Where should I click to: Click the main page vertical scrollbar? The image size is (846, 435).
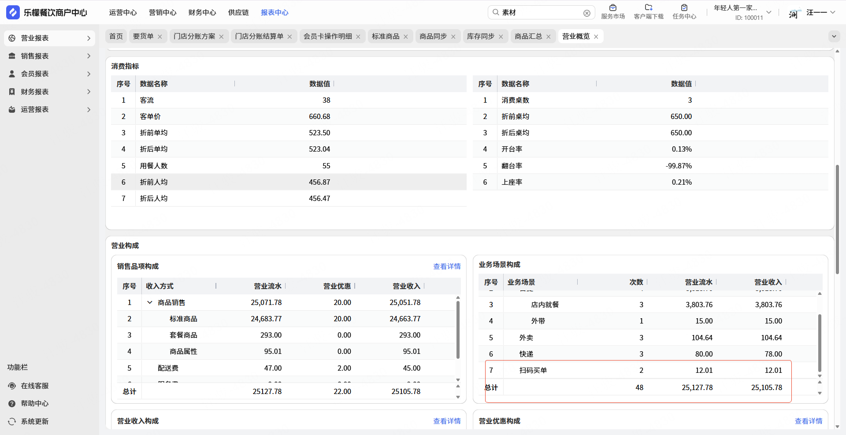tap(837, 219)
